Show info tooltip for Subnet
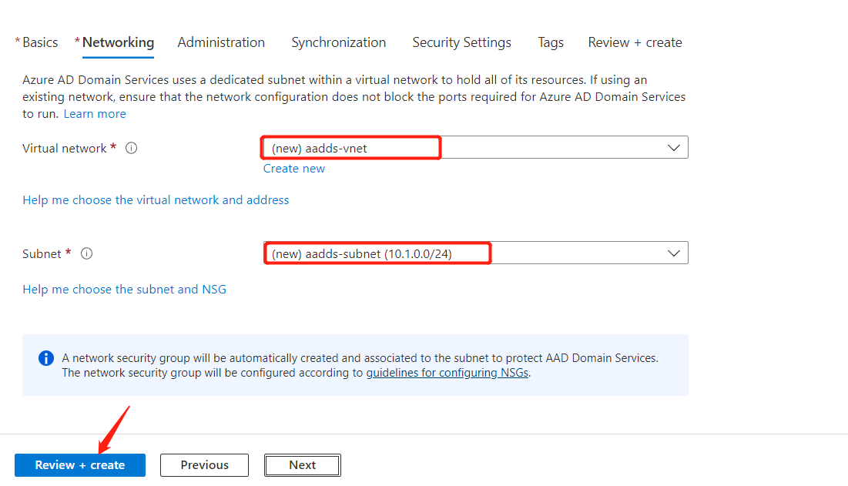This screenshot has width=848, height=486. click(x=86, y=253)
